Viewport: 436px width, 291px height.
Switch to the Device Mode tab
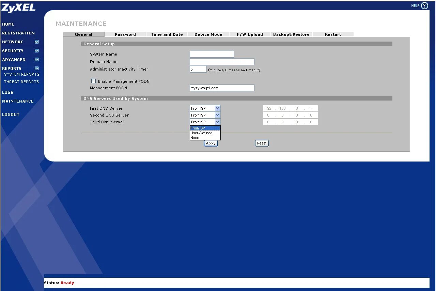(208, 34)
